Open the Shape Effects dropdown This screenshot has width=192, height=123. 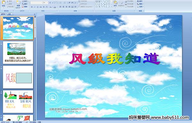[x=130, y=7]
